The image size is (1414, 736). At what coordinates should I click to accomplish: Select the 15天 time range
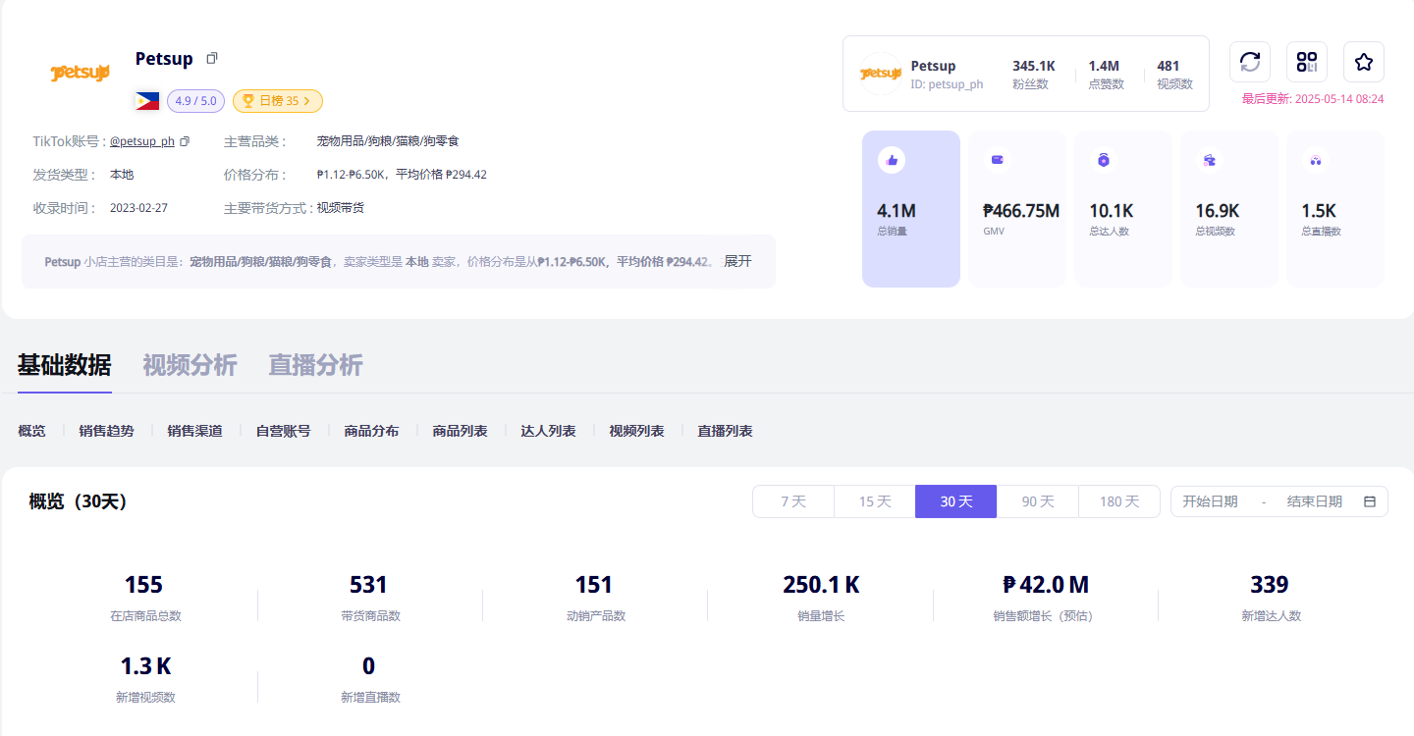coord(875,501)
